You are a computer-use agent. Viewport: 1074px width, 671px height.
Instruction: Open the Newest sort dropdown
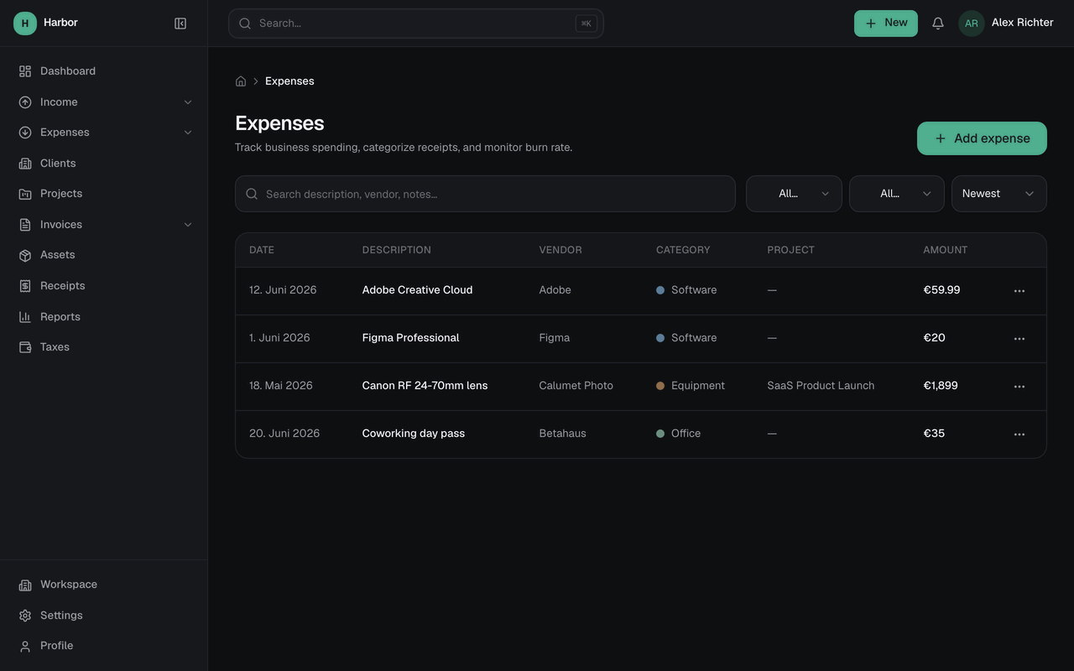[x=999, y=194]
